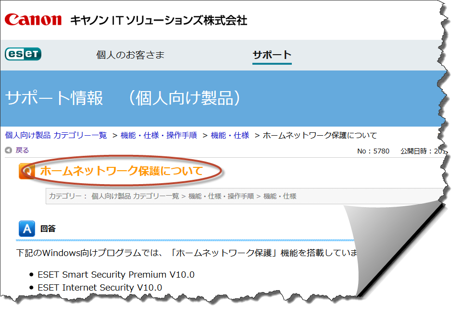The image size is (462, 316).
Task: Open the 機能・仕様 breadcrumb link
Action: (230, 135)
